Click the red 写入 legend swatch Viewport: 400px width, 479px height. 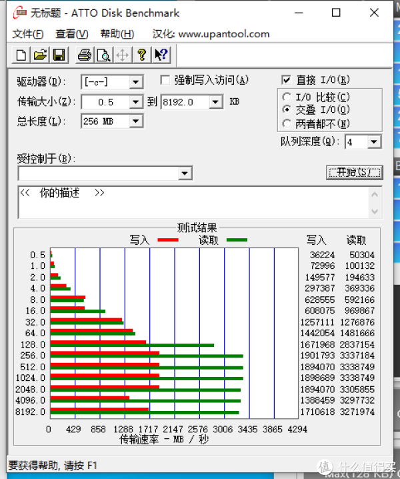tap(168, 240)
